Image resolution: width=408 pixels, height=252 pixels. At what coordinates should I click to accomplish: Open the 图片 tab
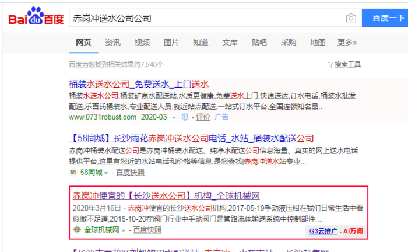coord(171,43)
